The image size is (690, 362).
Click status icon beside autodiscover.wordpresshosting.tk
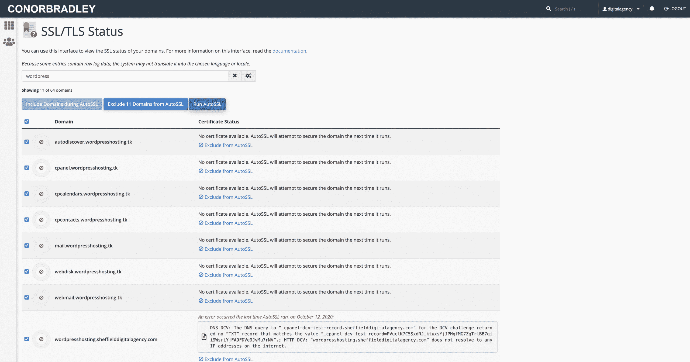point(41,142)
